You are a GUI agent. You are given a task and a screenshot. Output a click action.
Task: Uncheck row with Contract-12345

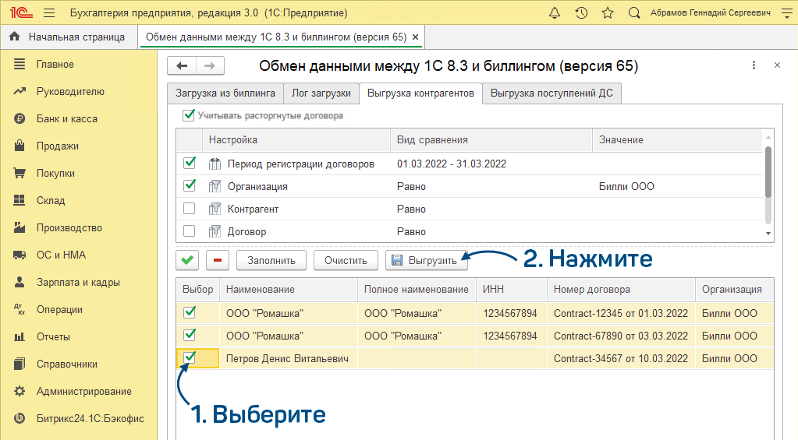pyautogui.click(x=190, y=312)
